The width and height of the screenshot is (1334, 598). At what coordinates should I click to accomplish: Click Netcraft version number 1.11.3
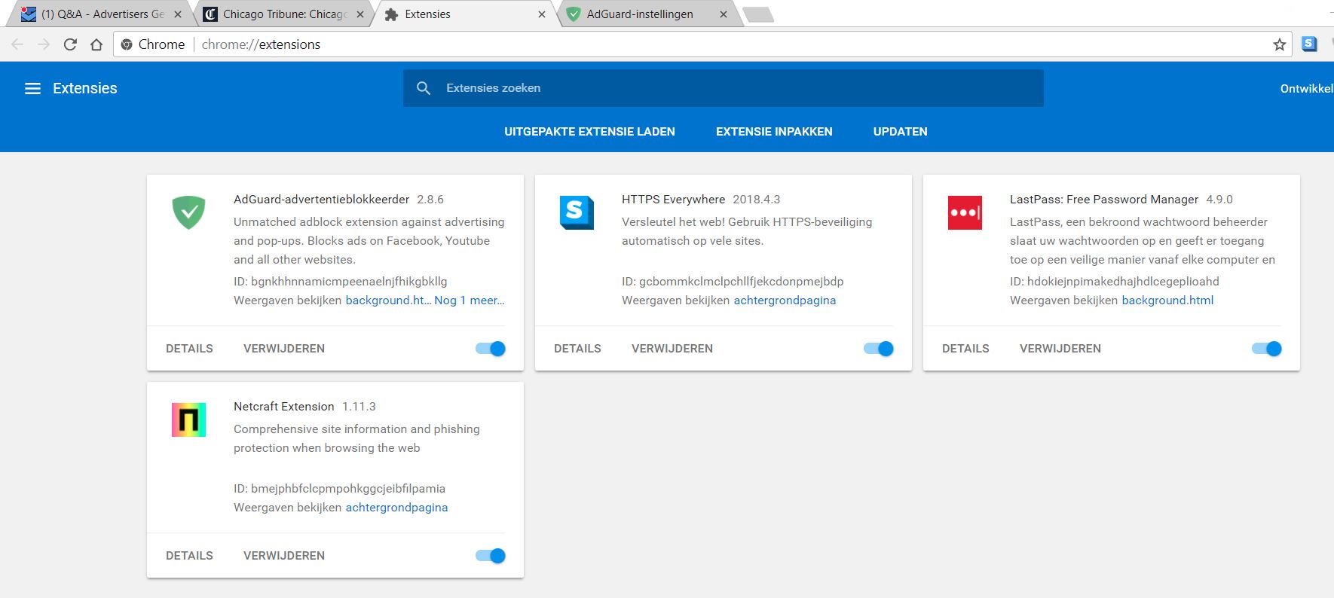tap(359, 407)
